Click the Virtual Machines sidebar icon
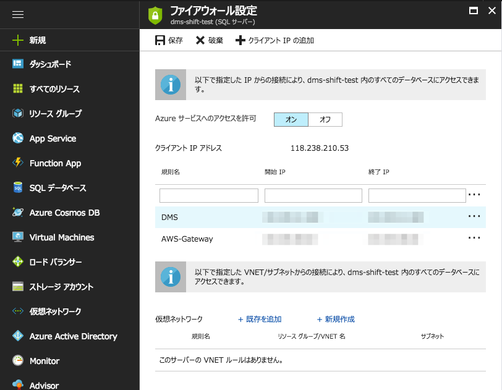The height and width of the screenshot is (390, 502). coord(17,237)
